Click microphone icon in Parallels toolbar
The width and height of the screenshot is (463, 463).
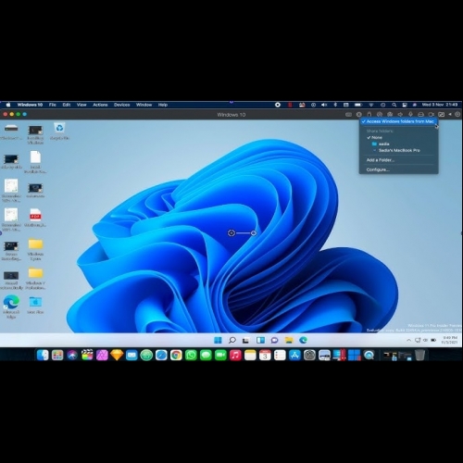(410, 115)
